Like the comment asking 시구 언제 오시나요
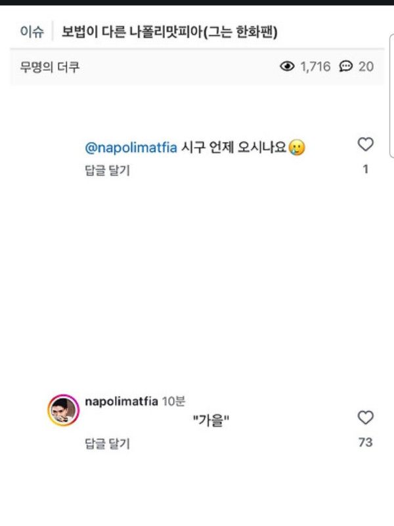Screen dimensions: 394x526 coord(365,144)
